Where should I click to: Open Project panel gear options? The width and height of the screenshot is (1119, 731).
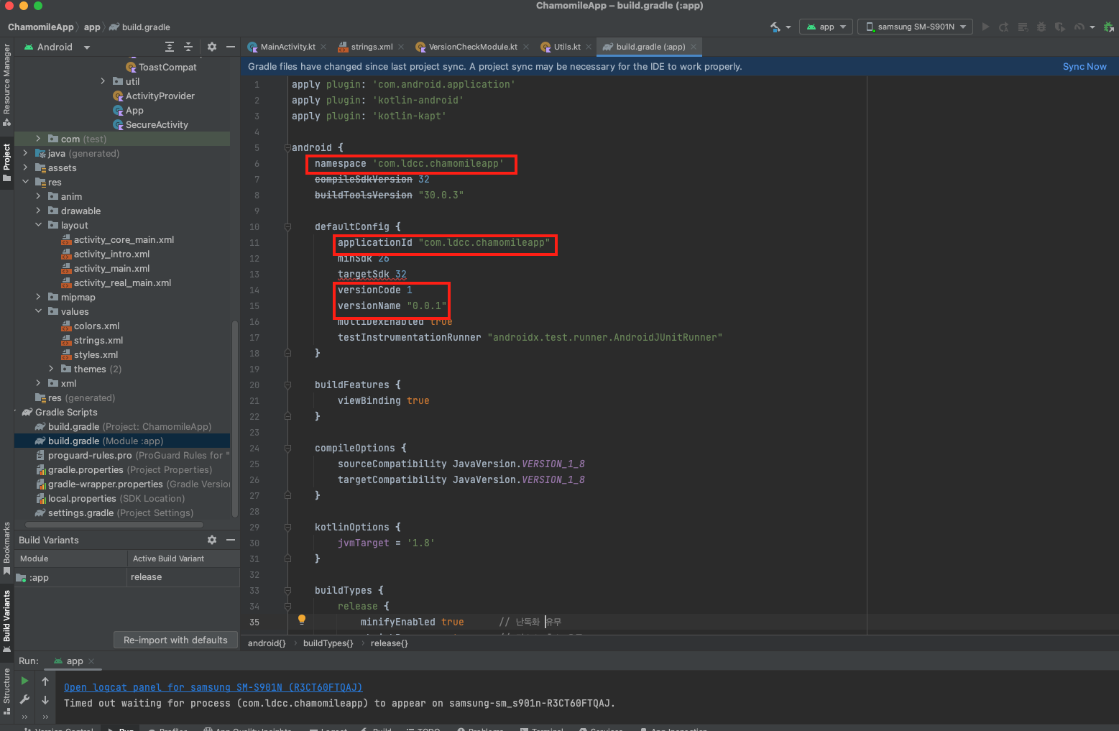click(x=212, y=47)
